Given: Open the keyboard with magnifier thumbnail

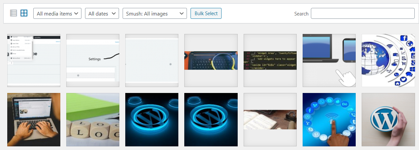Looking at the screenshot, I should click(211, 60).
